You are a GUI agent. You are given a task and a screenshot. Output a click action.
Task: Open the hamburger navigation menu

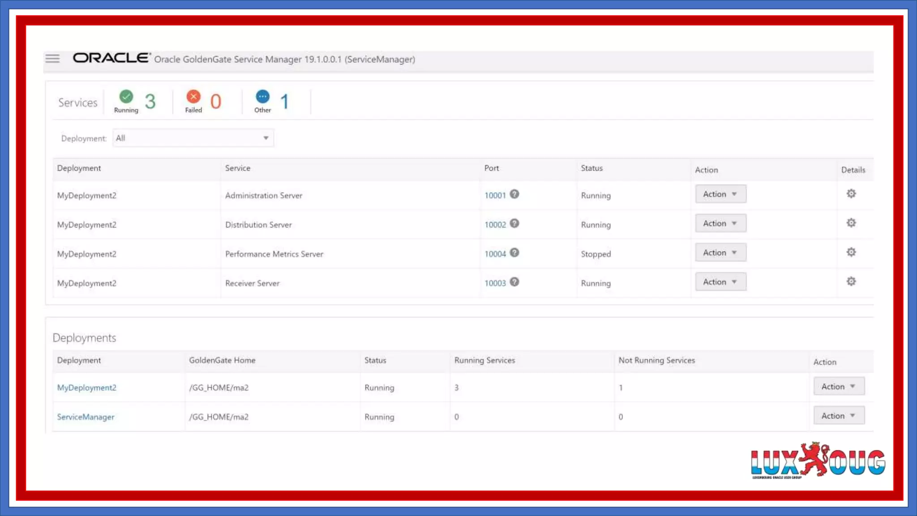tap(52, 58)
